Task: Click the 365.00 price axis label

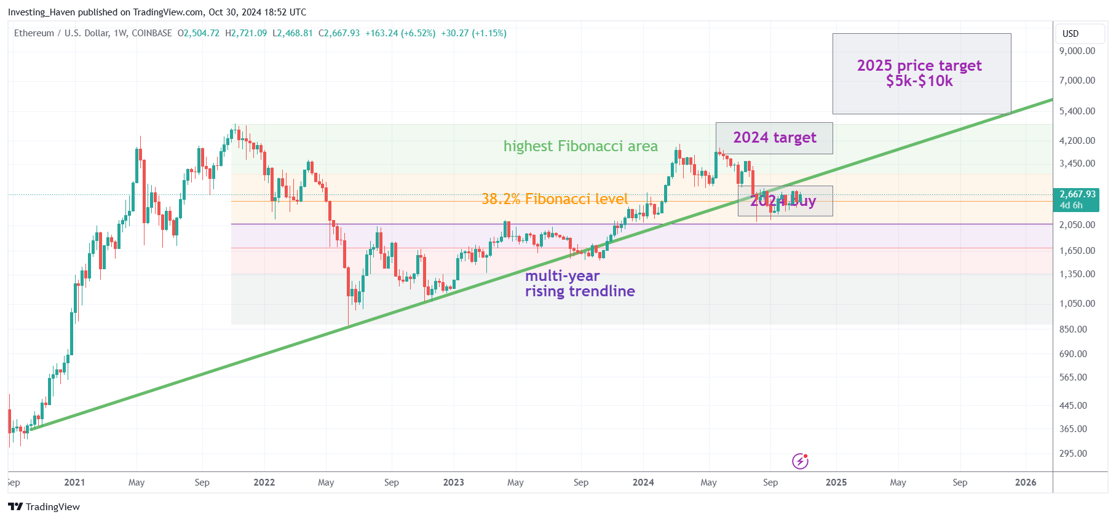Action: [x=1074, y=429]
